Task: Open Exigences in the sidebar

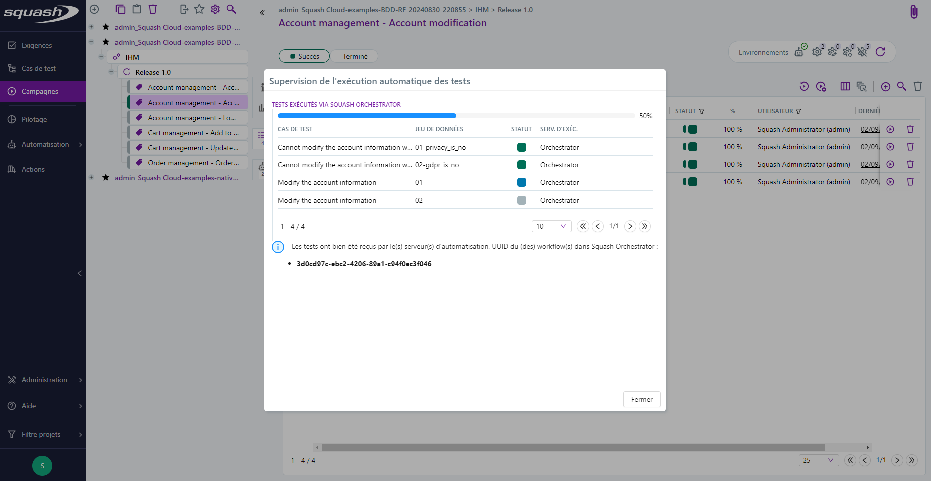Action: point(37,45)
